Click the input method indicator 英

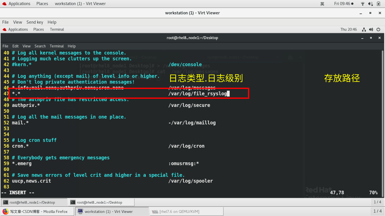coord(322,4)
